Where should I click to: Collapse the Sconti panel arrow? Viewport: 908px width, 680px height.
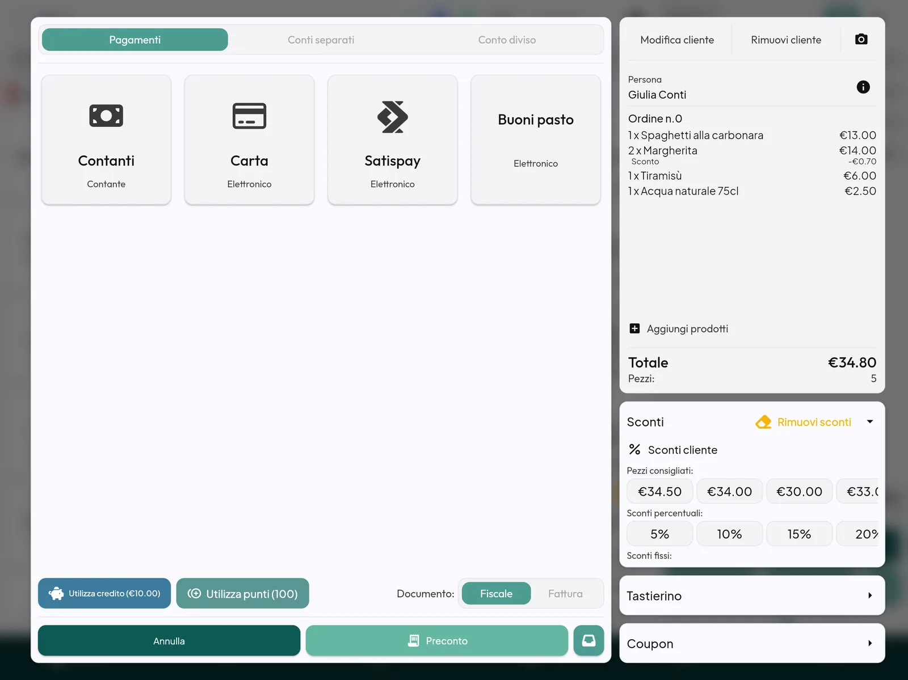click(869, 421)
